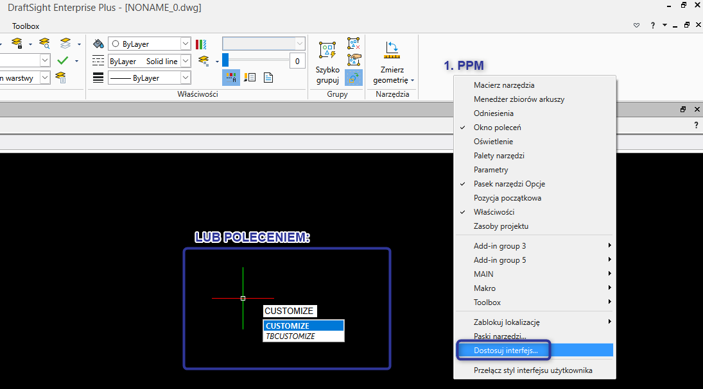Click the transparency slider handle
Viewport: 703px width, 389px height.
tap(225, 61)
